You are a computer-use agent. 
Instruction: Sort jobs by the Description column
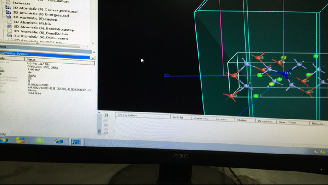tap(143, 115)
